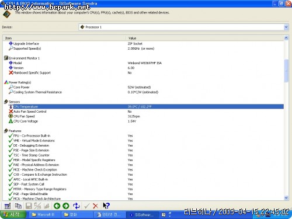The image size is (292, 219).
Task: Open the options table icon in toolbar
Action: 8,206
